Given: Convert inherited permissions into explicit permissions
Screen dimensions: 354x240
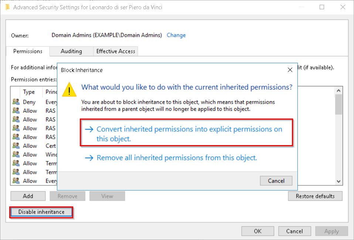Looking at the screenshot, I should (187, 134).
